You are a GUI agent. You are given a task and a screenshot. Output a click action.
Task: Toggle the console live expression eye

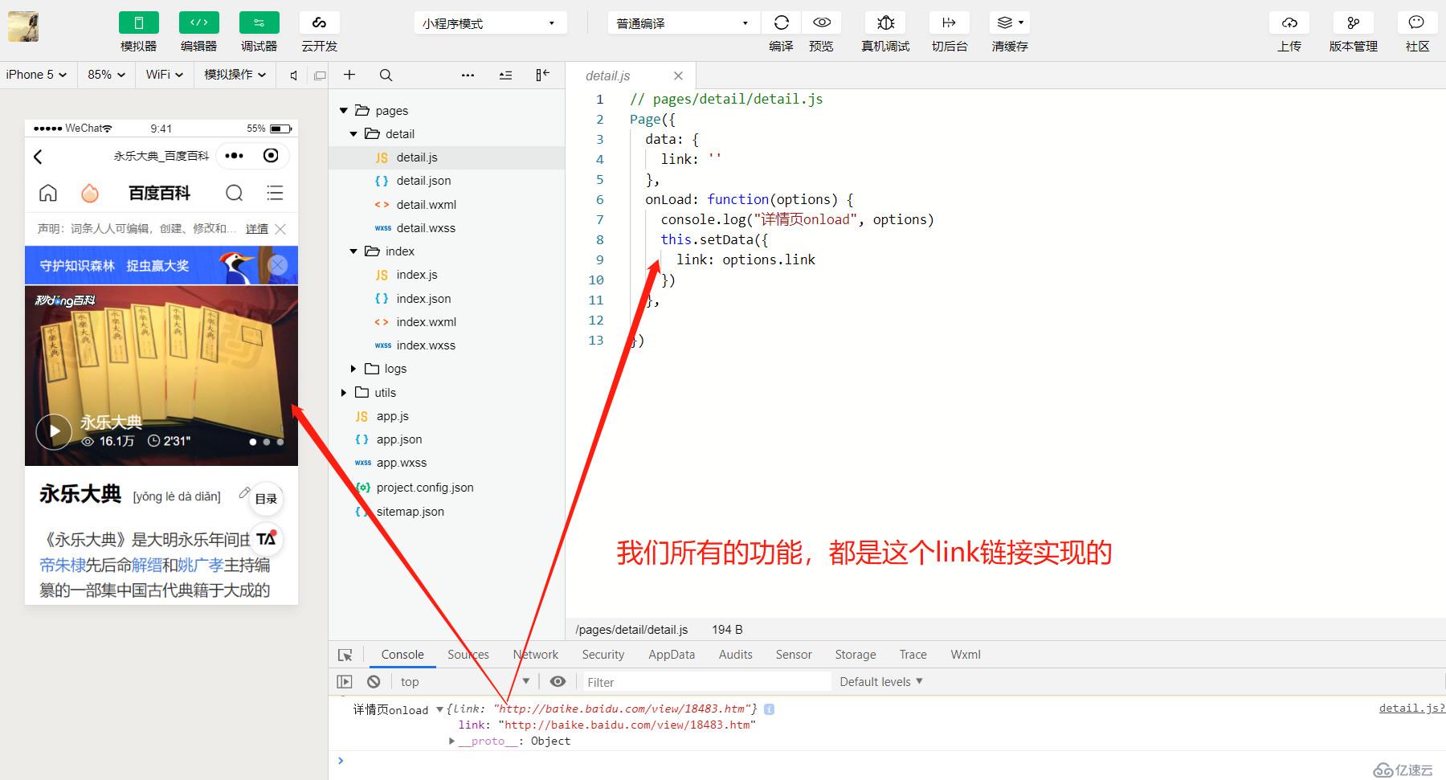(558, 682)
